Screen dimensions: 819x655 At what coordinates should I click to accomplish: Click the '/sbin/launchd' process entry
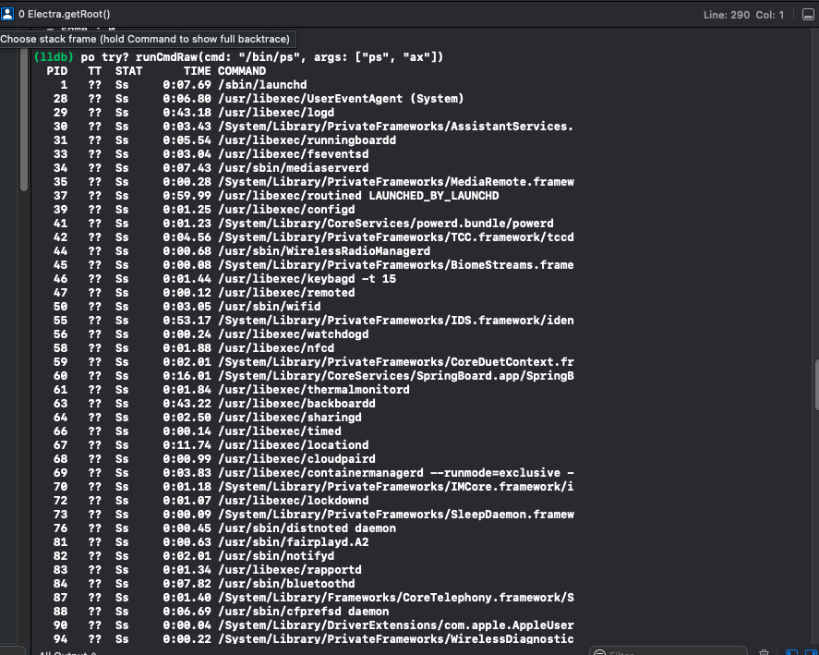pos(263,85)
